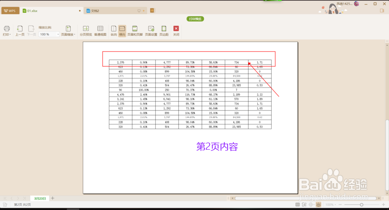Screen dimensions: 389x210
Task: Click the cell showing 70.37%
Action: [x=190, y=90]
